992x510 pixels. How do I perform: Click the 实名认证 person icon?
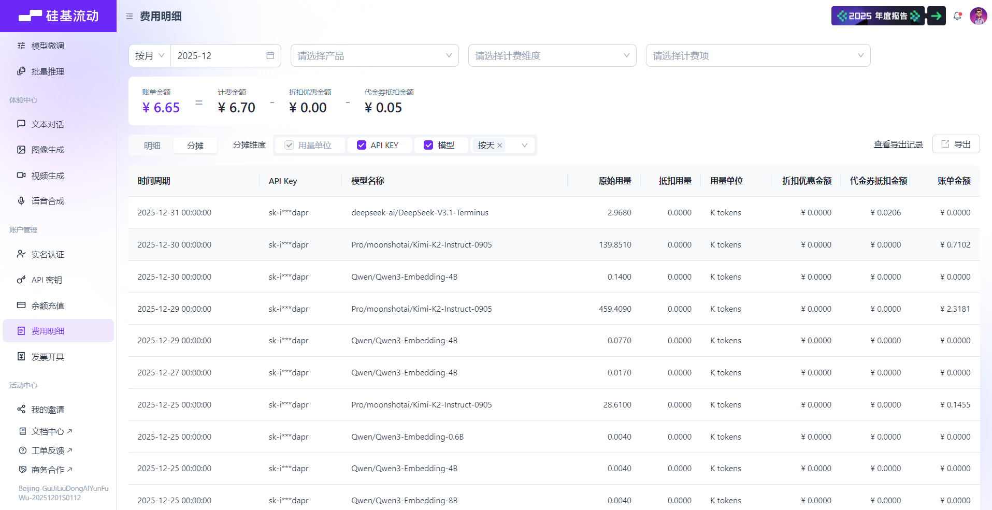(21, 254)
